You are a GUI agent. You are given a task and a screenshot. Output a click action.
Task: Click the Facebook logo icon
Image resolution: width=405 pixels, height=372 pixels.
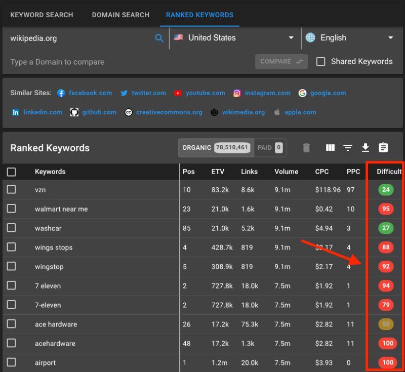[x=61, y=93]
